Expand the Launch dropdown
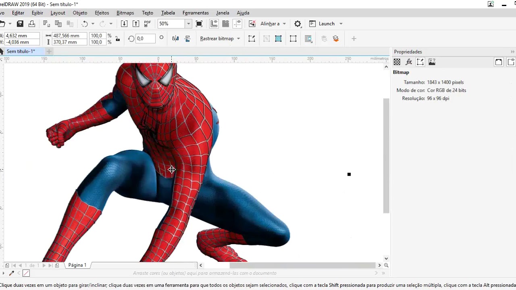The width and height of the screenshot is (516, 290). point(341,24)
